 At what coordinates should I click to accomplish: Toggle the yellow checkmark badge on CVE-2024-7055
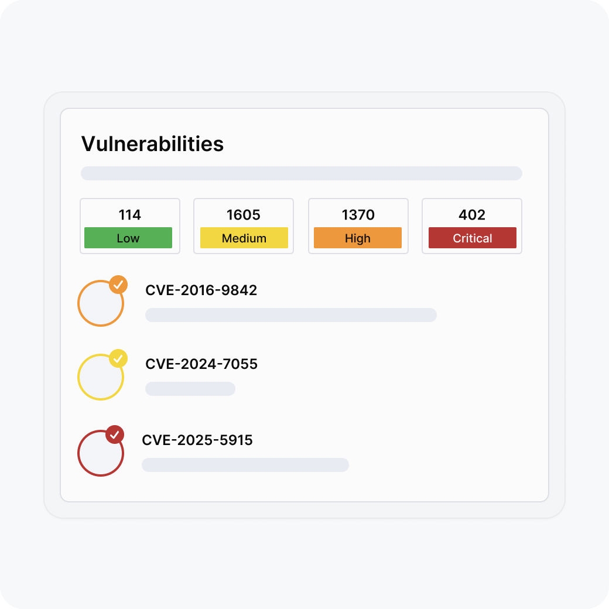pos(118,358)
